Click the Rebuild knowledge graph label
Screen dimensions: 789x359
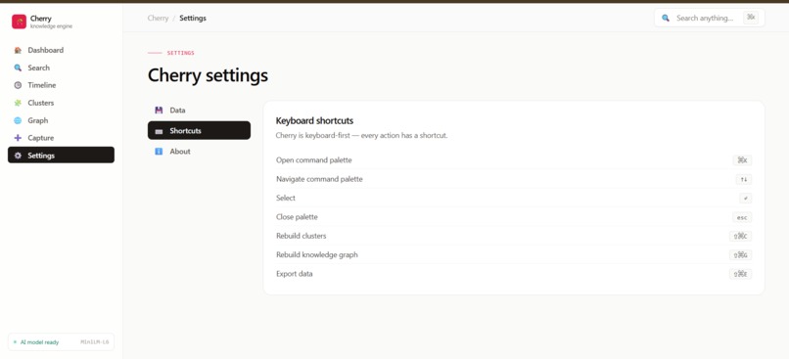pyautogui.click(x=317, y=255)
